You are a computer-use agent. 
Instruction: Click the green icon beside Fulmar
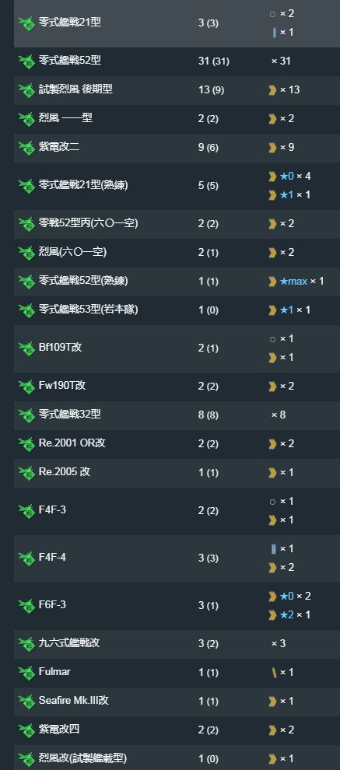click(26, 672)
